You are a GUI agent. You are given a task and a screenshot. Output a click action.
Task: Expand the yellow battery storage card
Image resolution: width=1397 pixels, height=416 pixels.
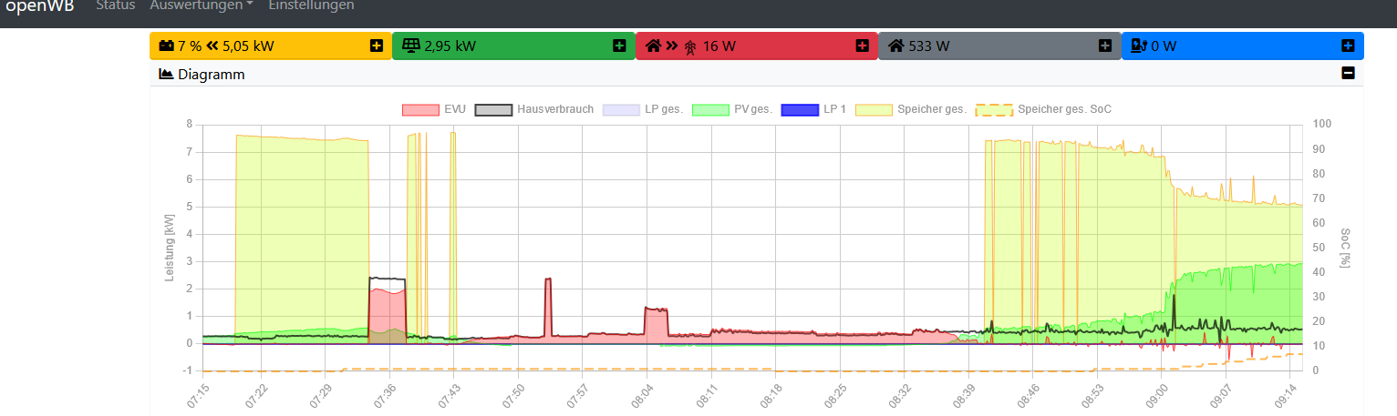point(377,46)
